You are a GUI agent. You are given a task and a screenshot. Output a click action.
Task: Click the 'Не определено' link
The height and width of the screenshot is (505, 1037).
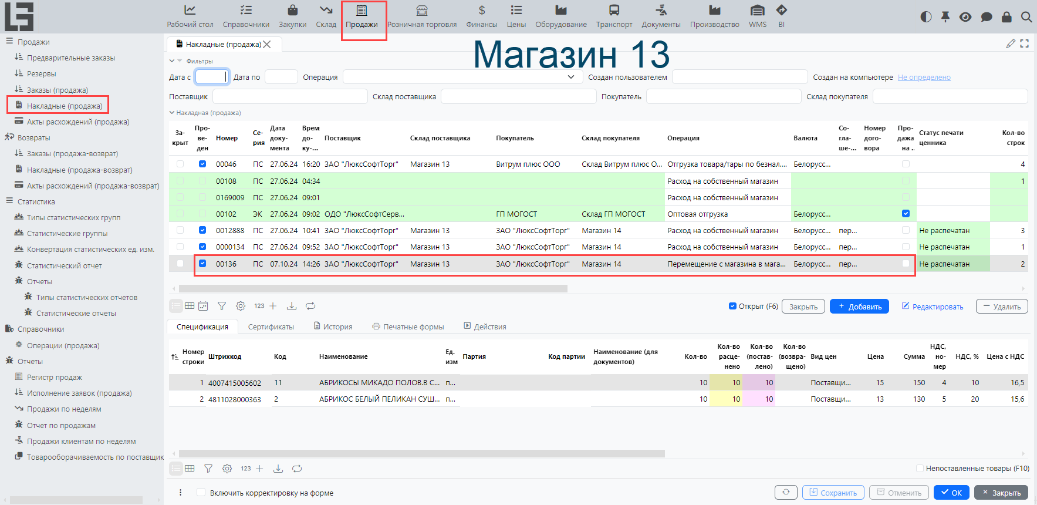[x=924, y=78]
